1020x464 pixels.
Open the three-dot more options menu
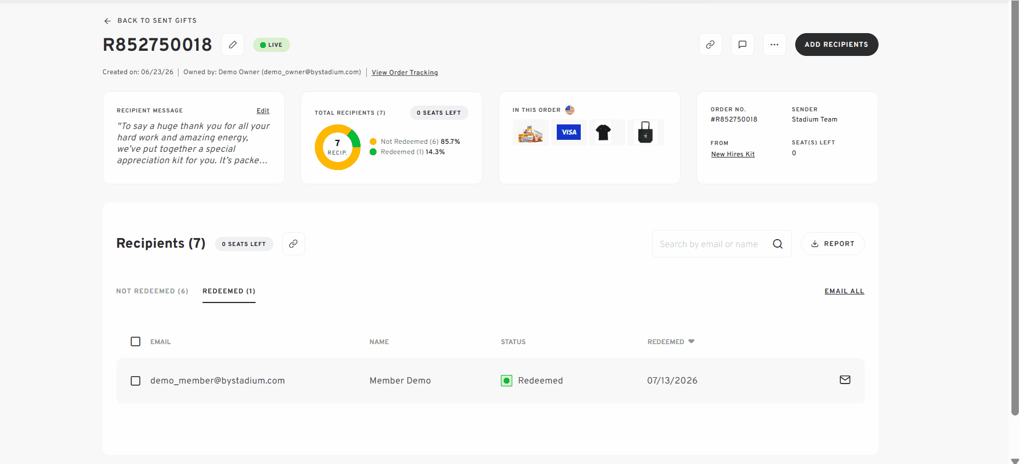pyautogui.click(x=774, y=45)
